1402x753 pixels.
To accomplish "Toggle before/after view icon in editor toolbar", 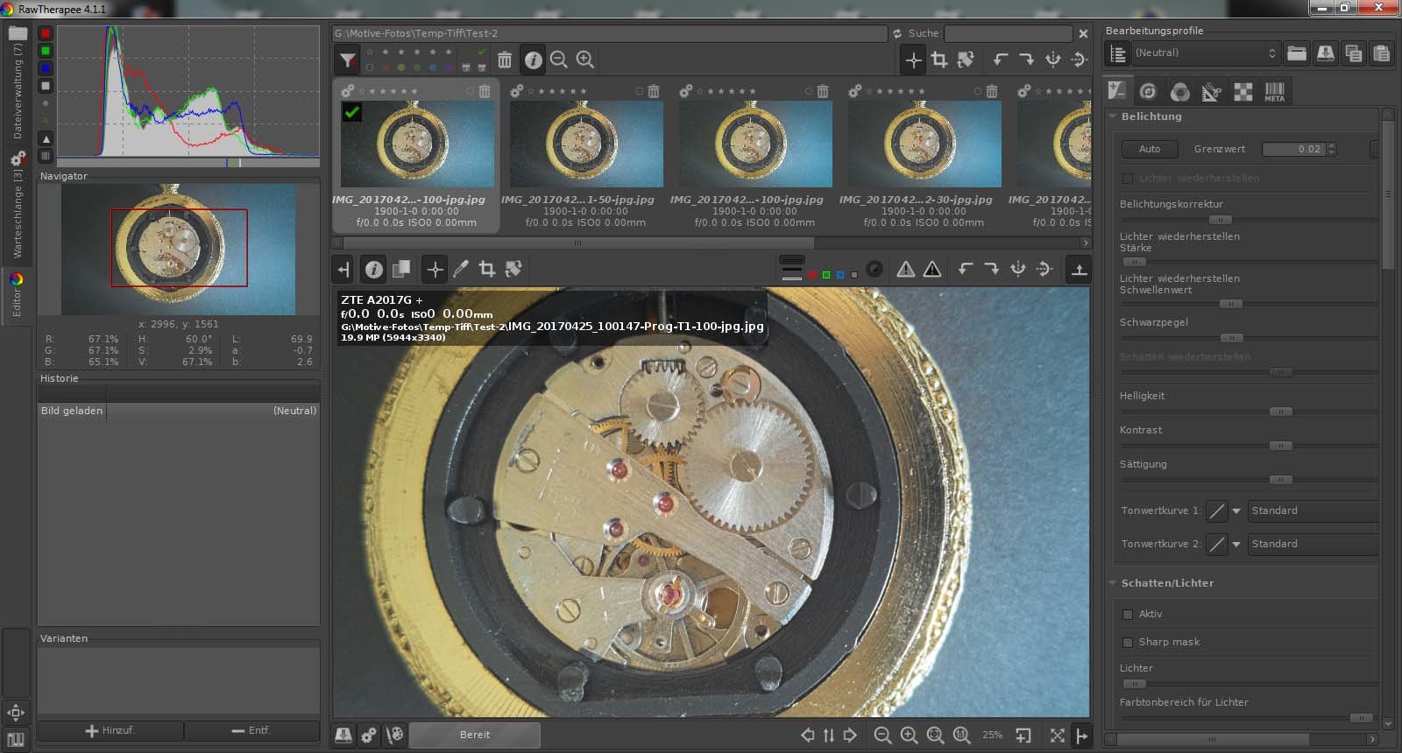I will tap(400, 269).
